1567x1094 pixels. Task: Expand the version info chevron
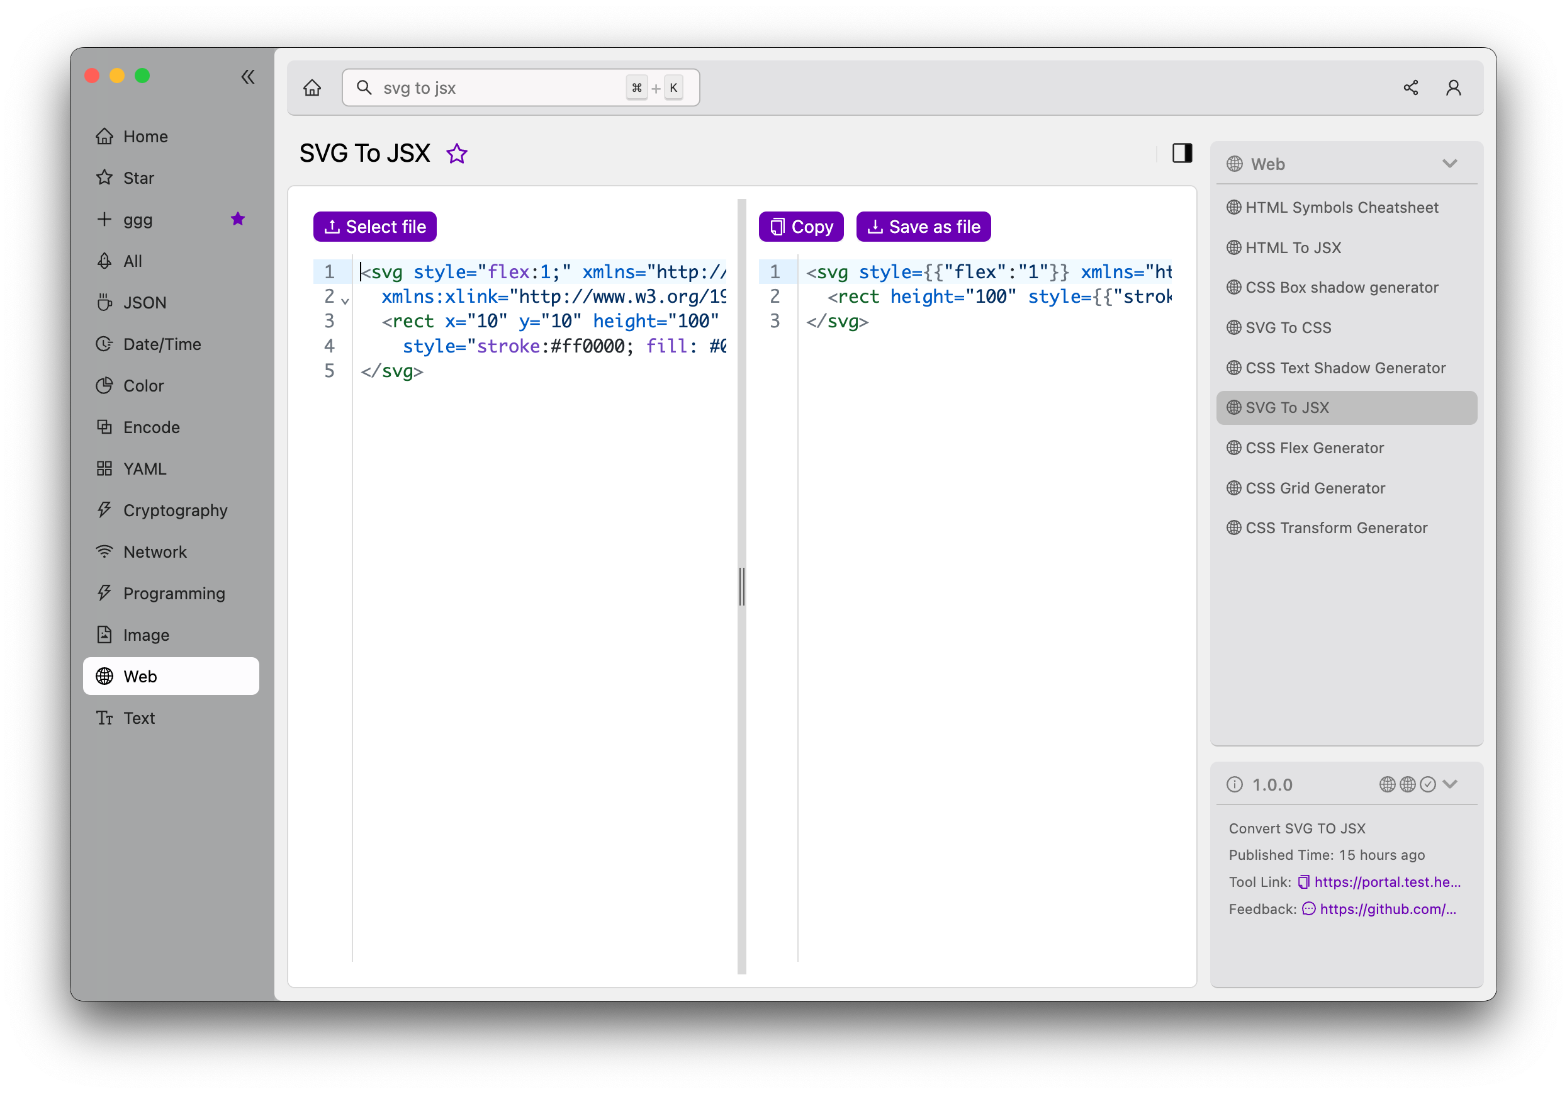click(x=1451, y=784)
